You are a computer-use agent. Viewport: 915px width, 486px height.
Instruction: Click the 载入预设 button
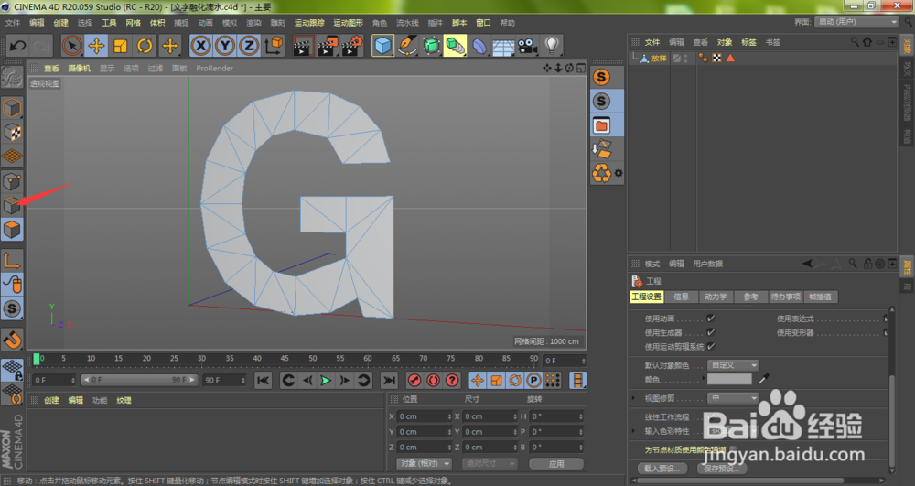click(x=661, y=469)
